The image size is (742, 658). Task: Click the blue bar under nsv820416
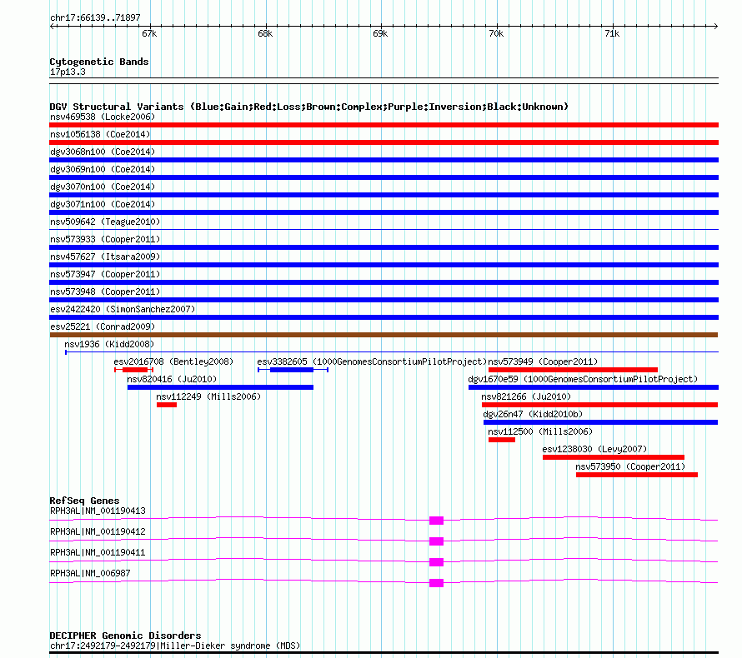pos(220,387)
